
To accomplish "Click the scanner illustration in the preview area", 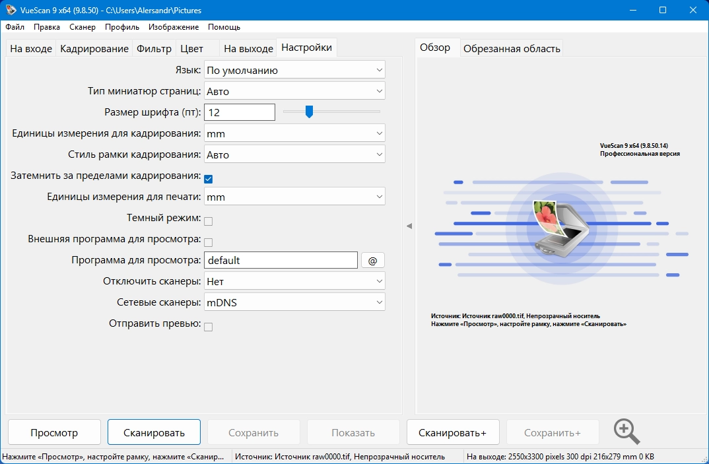I will click(560, 228).
